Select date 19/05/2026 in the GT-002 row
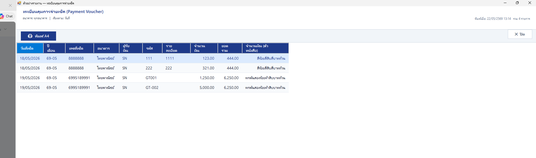Image resolution: width=536 pixels, height=158 pixels. click(30, 88)
